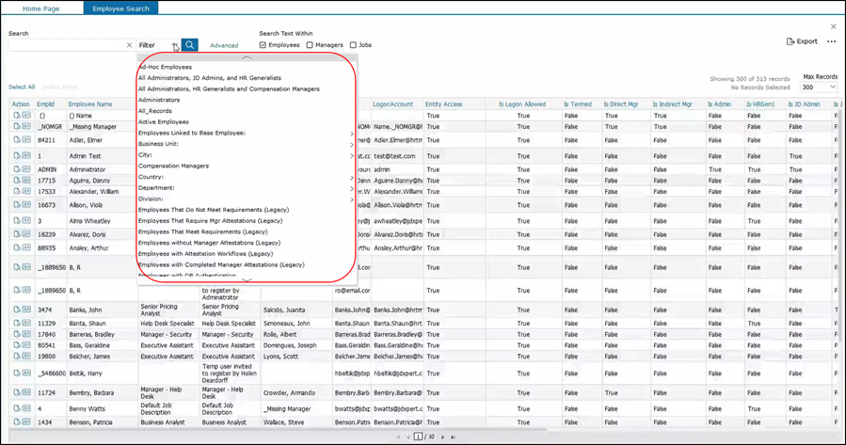
Task: Uncheck the Employees checkbox
Action: [263, 45]
